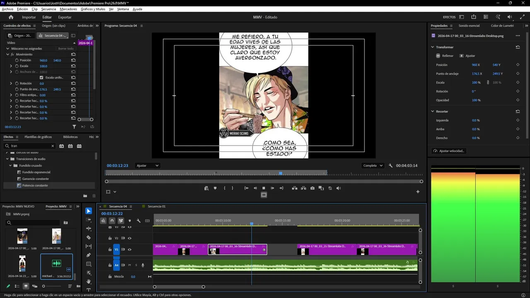Click the Add Marker icon in Program monitor
Viewport: 530px width, 298px height.
(215, 188)
